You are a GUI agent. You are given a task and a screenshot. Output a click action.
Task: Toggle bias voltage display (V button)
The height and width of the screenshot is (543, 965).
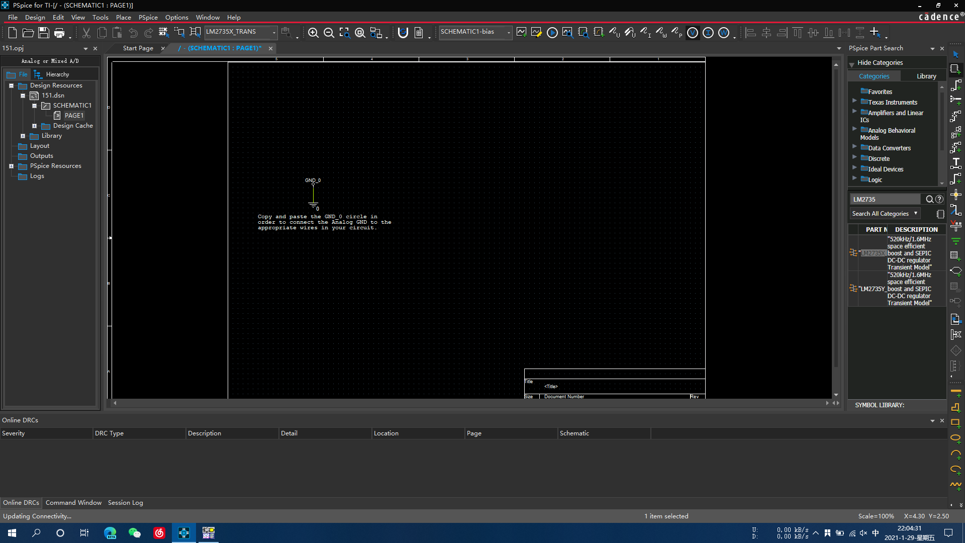692,33
